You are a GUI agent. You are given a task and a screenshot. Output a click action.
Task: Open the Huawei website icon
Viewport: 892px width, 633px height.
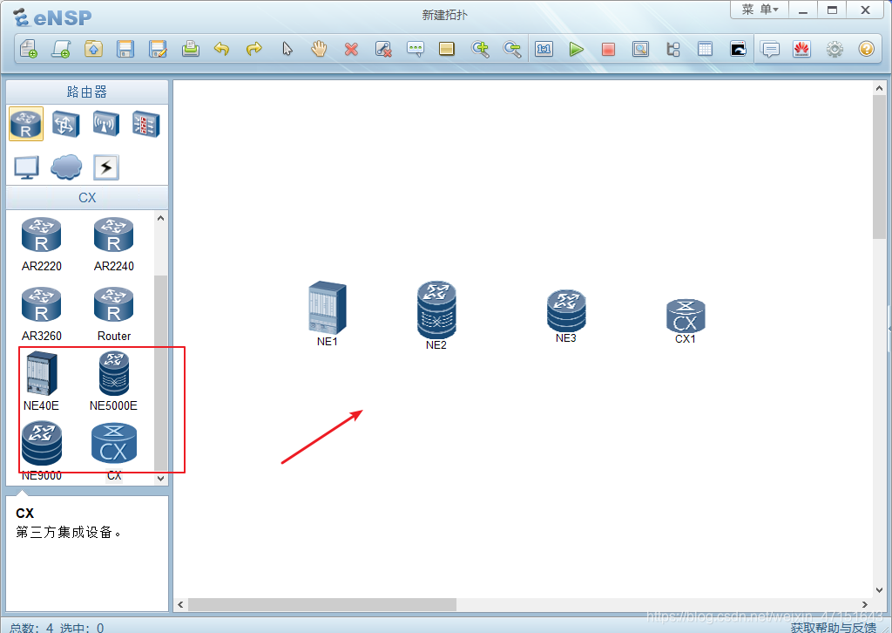(802, 49)
